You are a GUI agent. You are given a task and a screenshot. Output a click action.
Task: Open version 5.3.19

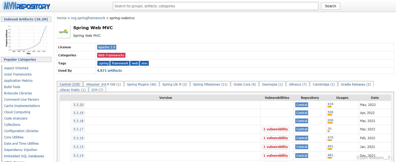point(78,113)
